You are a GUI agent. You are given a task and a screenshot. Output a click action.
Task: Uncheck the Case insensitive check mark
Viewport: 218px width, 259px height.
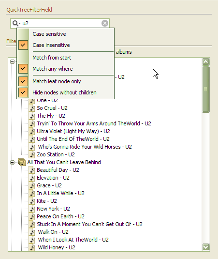[x=23, y=45]
